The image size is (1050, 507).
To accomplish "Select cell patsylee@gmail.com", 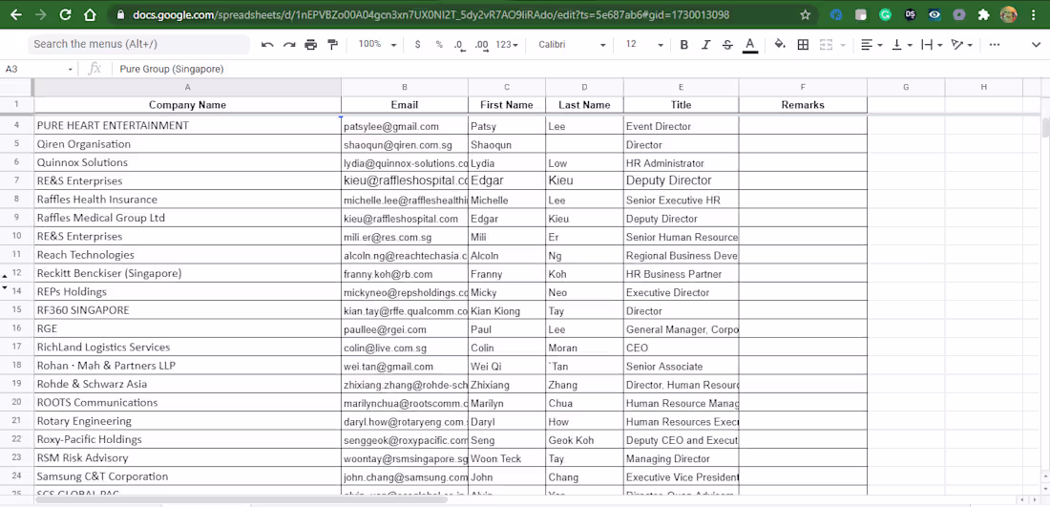I will 405,125.
